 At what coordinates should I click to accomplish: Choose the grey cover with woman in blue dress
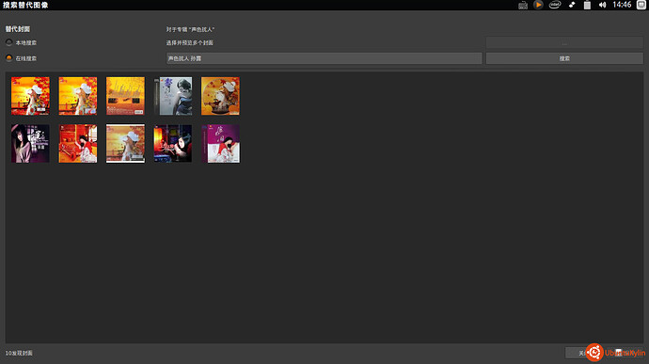tap(173, 96)
